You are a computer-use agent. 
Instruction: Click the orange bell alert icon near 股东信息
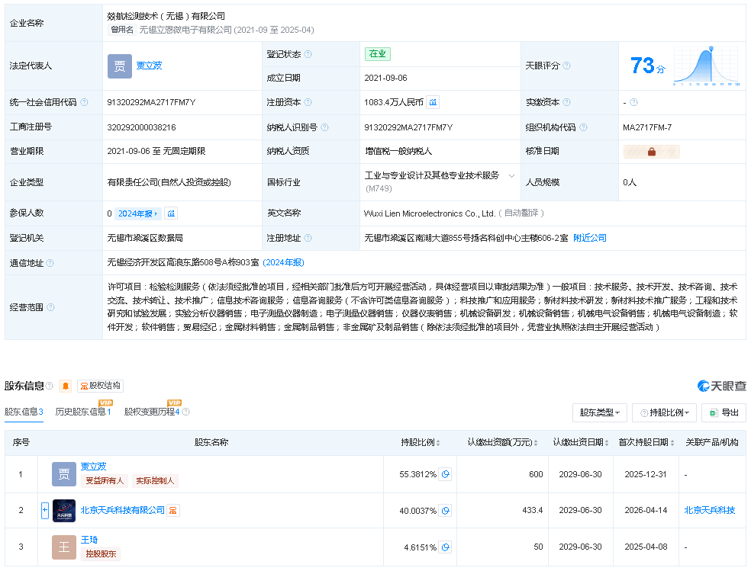pos(66,386)
